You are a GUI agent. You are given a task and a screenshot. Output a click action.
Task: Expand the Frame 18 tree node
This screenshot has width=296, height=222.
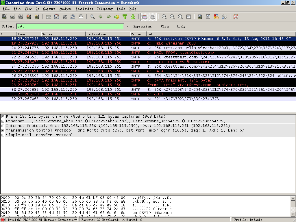click(3, 117)
